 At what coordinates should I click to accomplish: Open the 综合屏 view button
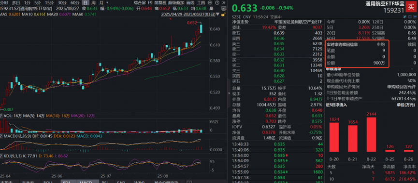140,3
